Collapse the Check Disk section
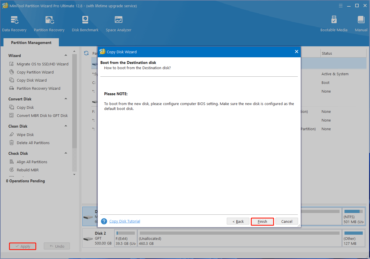370x259 pixels. (66, 153)
